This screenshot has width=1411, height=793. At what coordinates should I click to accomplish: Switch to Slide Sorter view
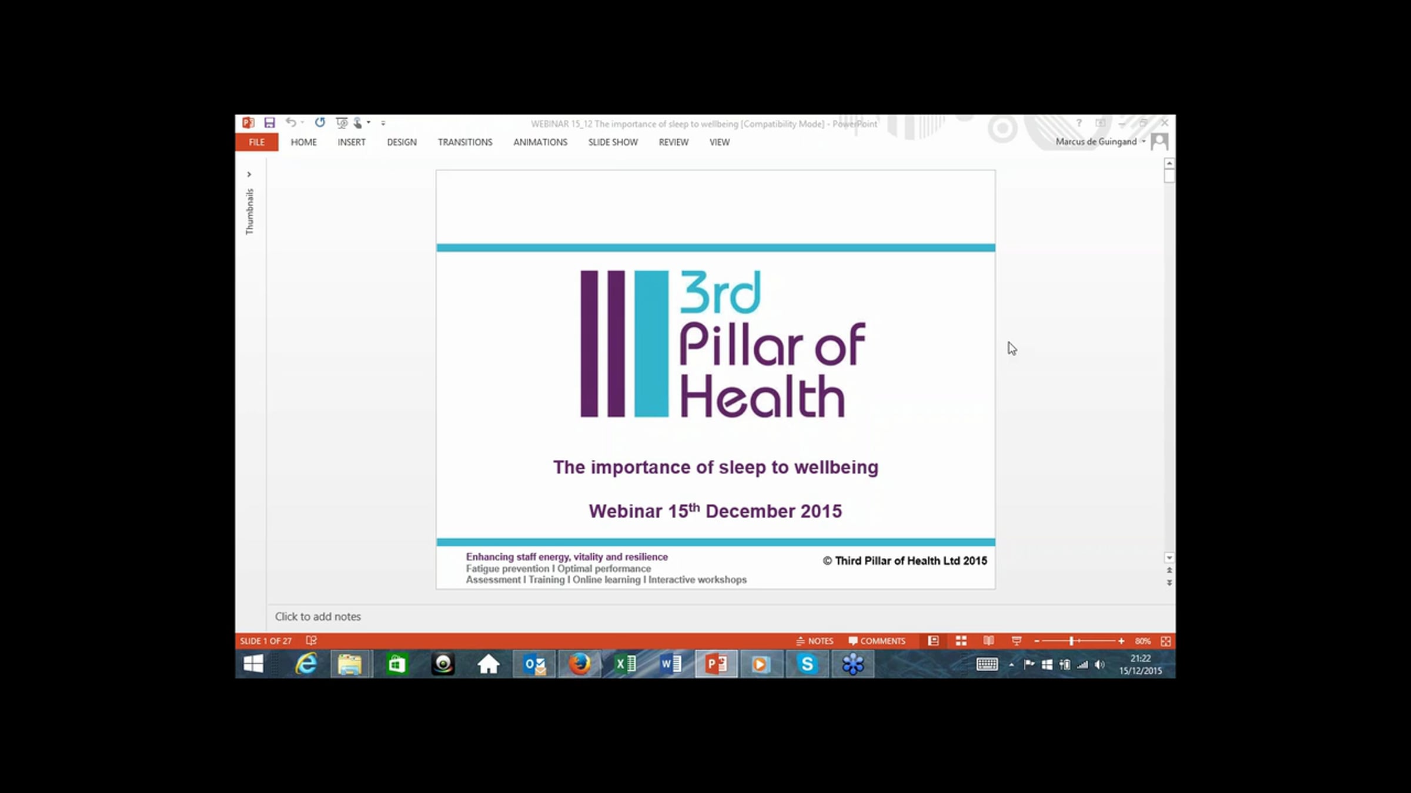[x=961, y=641]
